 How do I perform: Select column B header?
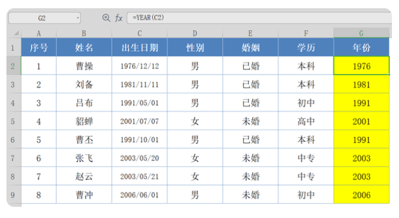(x=84, y=33)
